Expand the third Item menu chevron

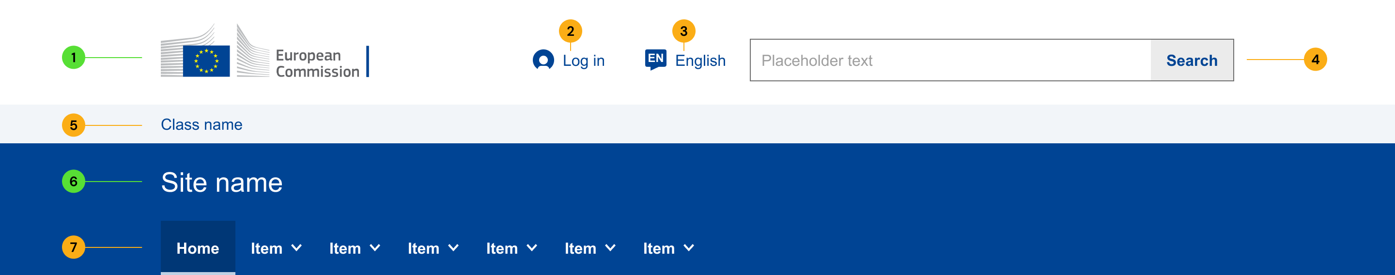[453, 248]
